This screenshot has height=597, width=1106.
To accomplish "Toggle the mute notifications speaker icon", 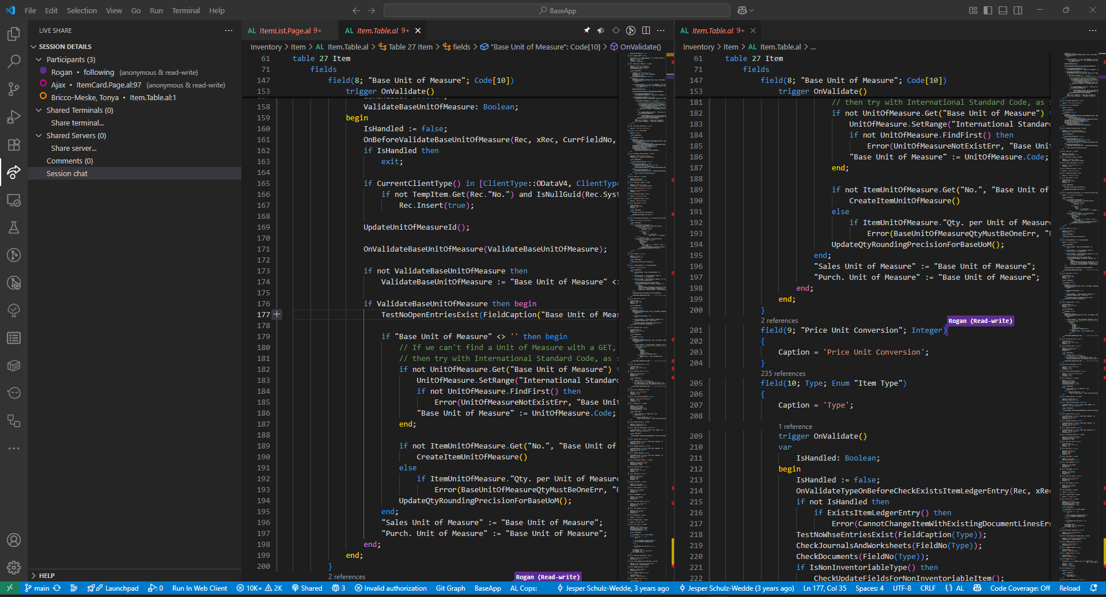I will tap(601, 31).
